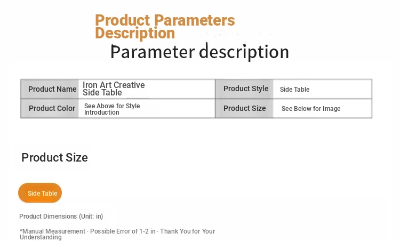Click the Thank You for Your phrase
Viewport: 400px width, 241px height.
pyautogui.click(x=187, y=231)
